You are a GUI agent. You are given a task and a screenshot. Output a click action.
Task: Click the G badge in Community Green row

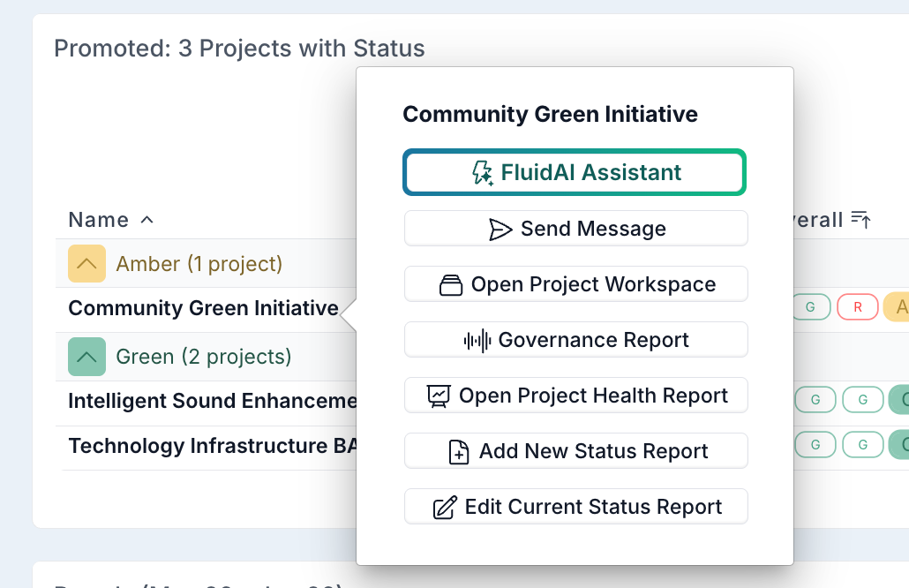coord(810,307)
